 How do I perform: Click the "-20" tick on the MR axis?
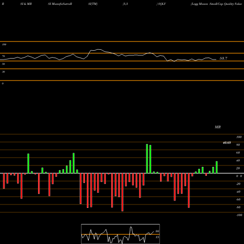(x=238, y=184)
